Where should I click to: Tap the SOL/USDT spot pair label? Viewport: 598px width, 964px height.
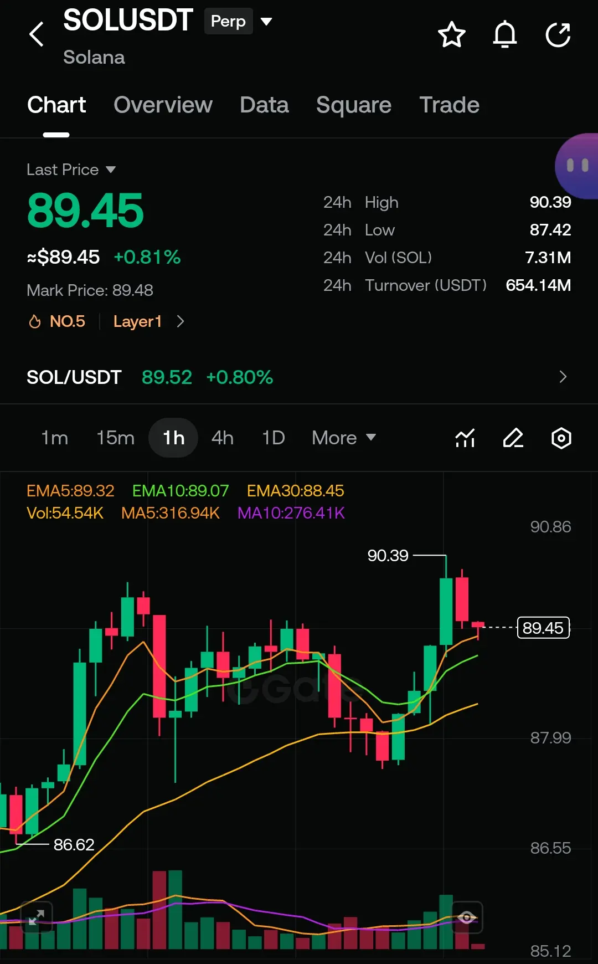[74, 377]
